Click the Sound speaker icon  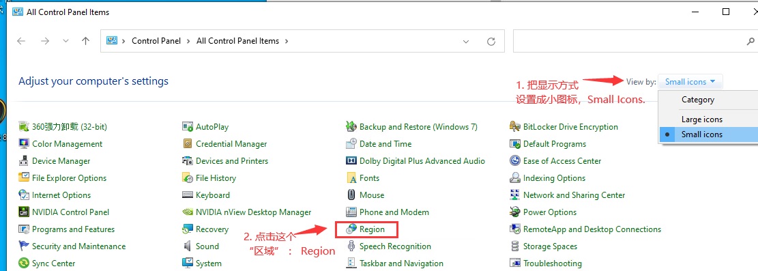coord(188,246)
